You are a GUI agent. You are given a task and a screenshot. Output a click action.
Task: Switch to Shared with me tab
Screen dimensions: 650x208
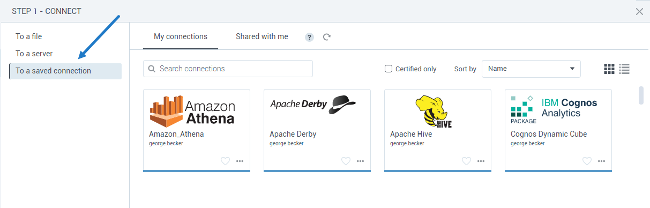coord(262,36)
